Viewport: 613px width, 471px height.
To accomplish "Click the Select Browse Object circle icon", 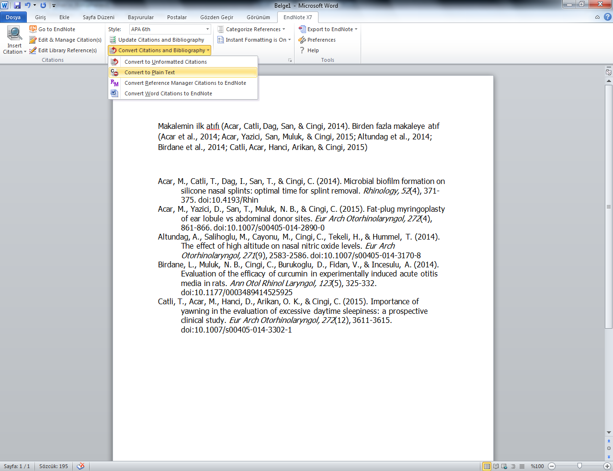I will [x=609, y=448].
